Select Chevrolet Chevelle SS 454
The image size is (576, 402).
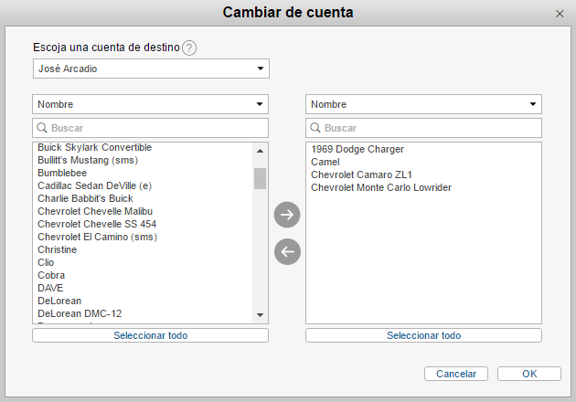pyautogui.click(x=97, y=225)
